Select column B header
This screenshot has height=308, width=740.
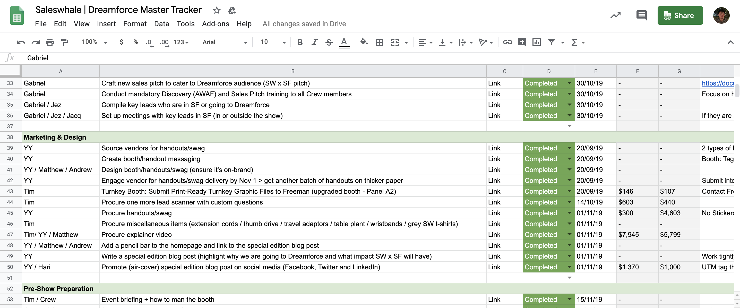[293, 71]
